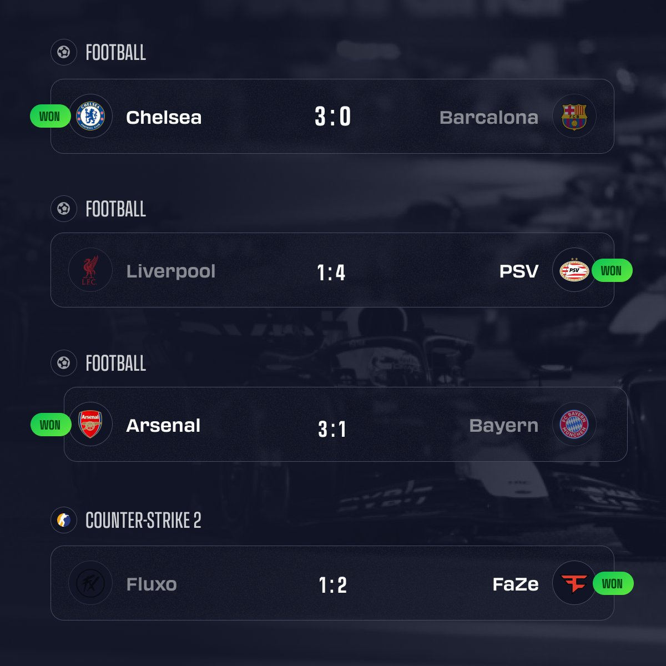The image size is (666, 666).
Task: Click the Liverpool LFC crest icon
Action: [90, 270]
